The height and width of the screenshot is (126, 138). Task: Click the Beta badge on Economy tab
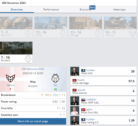coord(92,7)
